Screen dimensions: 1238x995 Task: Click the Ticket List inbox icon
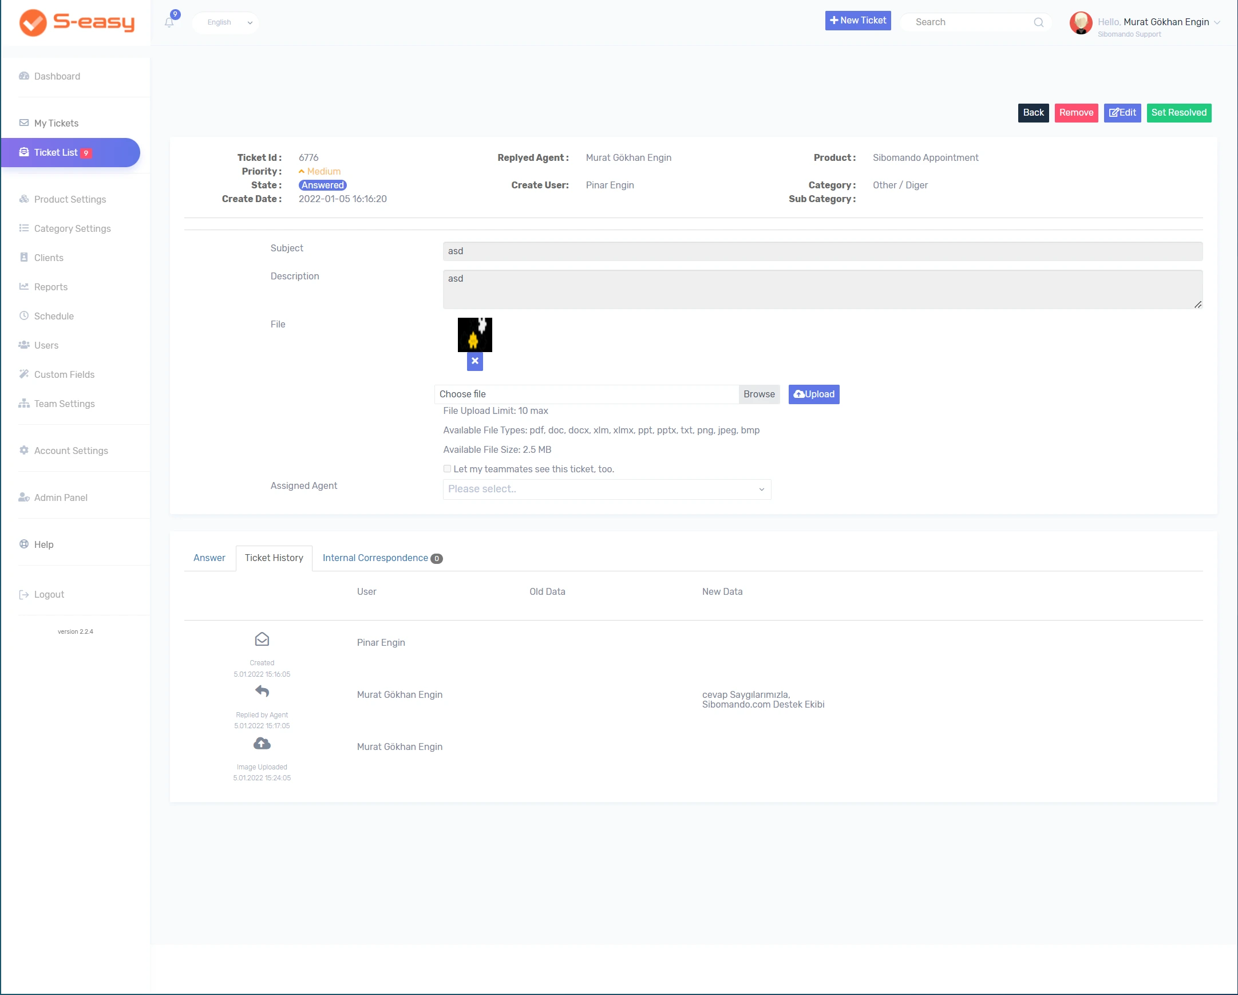[24, 152]
